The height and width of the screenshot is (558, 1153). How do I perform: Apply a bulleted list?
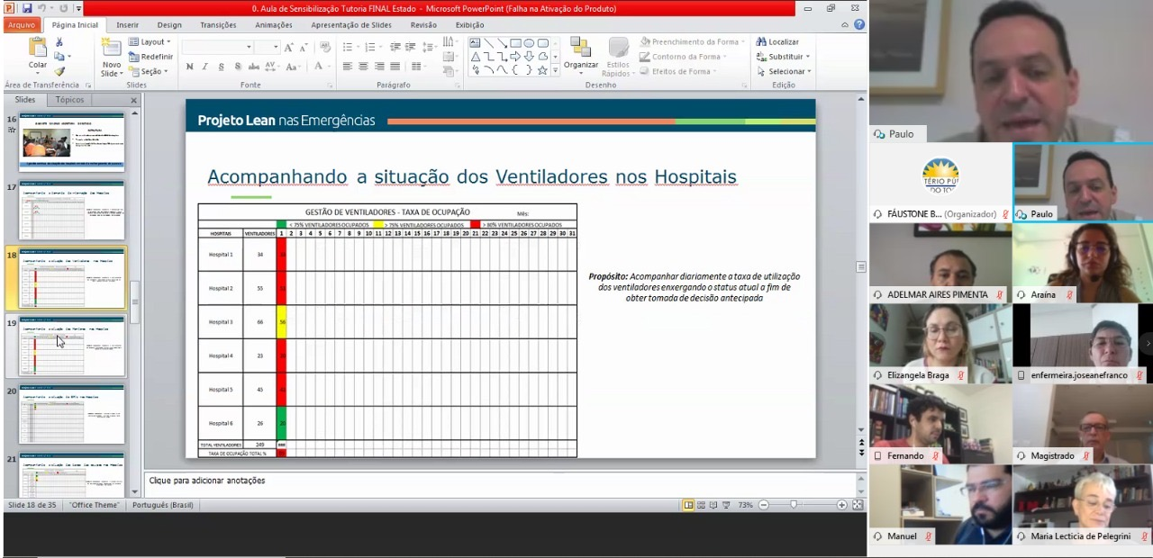(x=350, y=47)
